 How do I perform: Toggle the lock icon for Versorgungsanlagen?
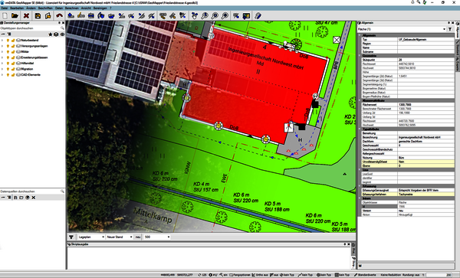(x=13, y=46)
